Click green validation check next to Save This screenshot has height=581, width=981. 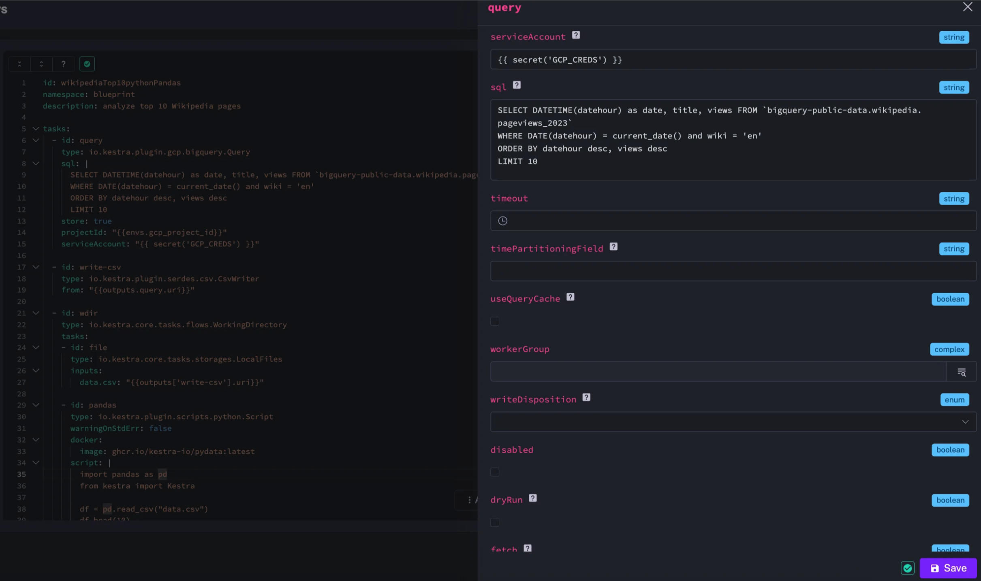point(908,568)
